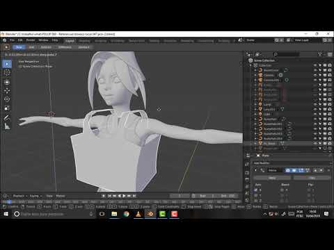This screenshot has width=334, height=250.
Task: Toggle visibility of the Lamp object
Action: click(x=315, y=104)
